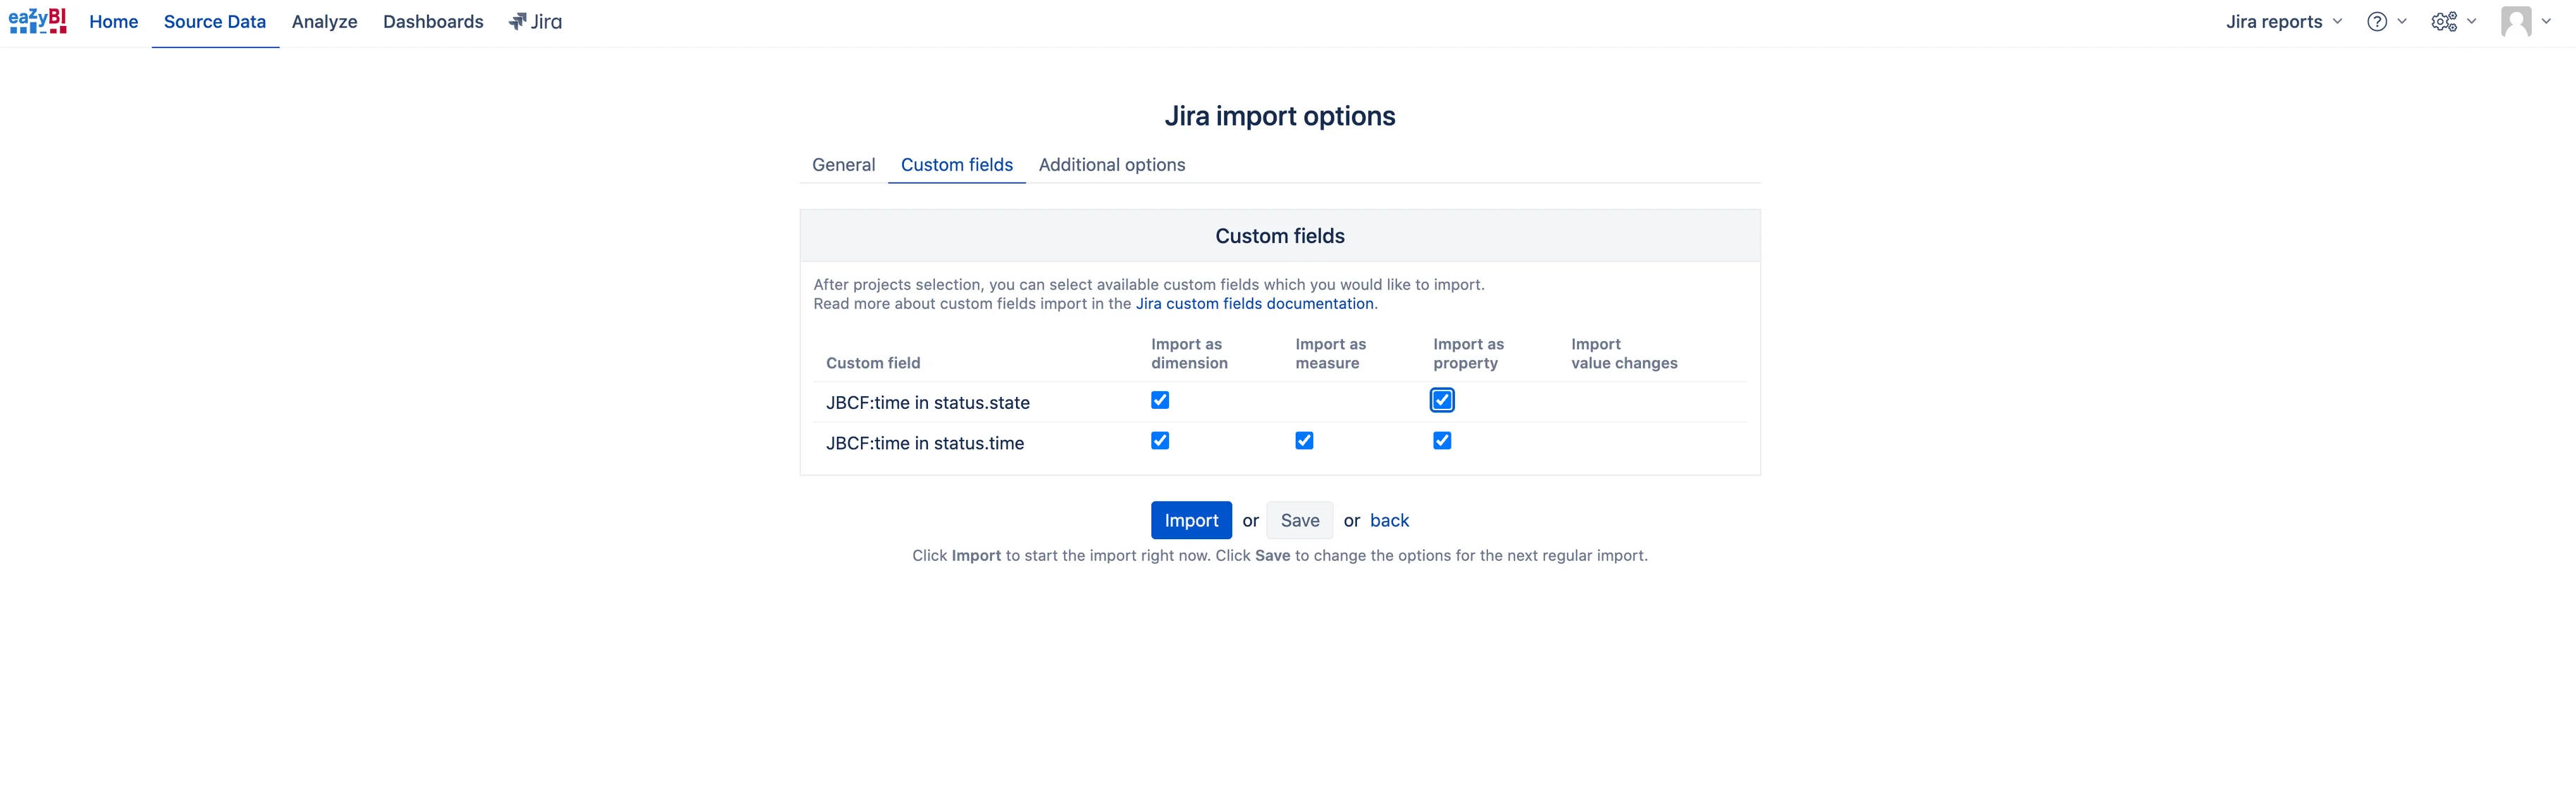Expand the help menu chevron
Screen dimensions: 2576x800
(2401, 21)
